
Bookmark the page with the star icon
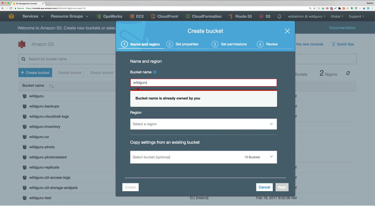(x=314, y=8)
